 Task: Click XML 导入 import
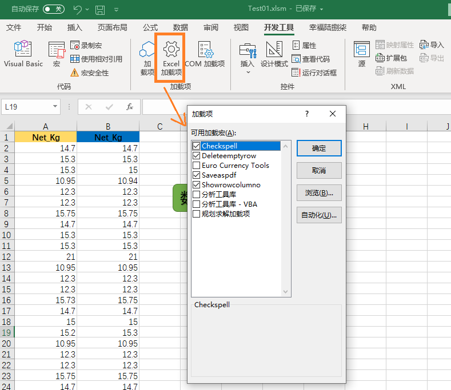pyautogui.click(x=432, y=45)
